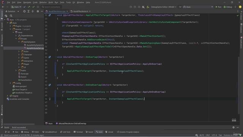Click the magnifier search icon in Solution explorer
The height and width of the screenshot is (137, 243).
click(x=11, y=16)
